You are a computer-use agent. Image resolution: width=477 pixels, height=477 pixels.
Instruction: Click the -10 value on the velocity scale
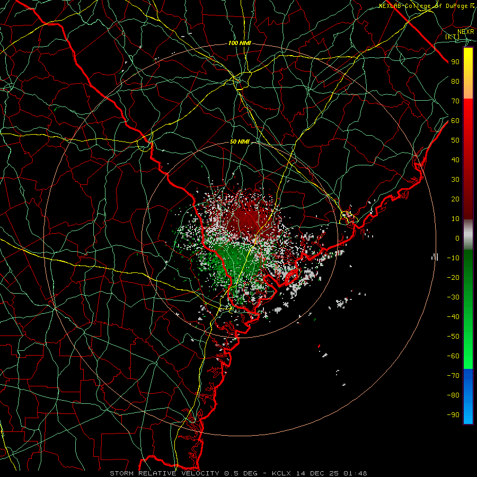453,258
